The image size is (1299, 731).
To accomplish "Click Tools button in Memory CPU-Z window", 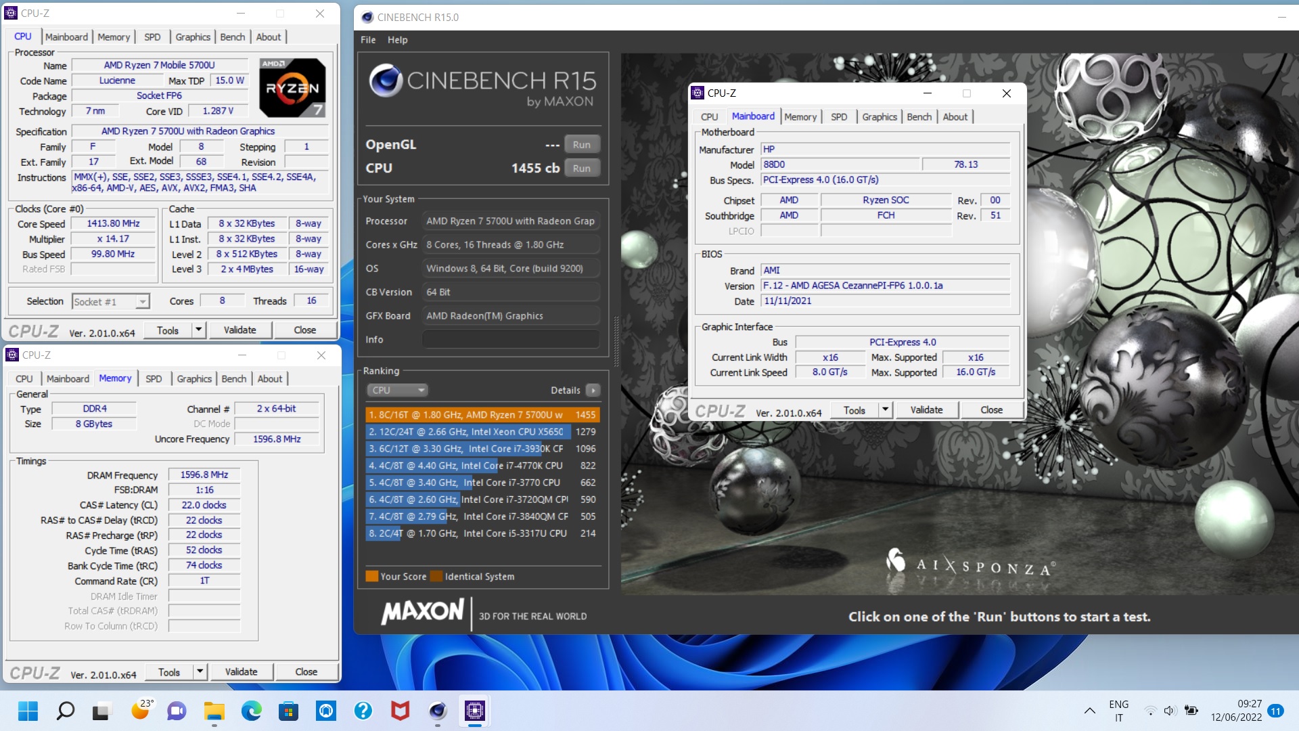I will (169, 671).
